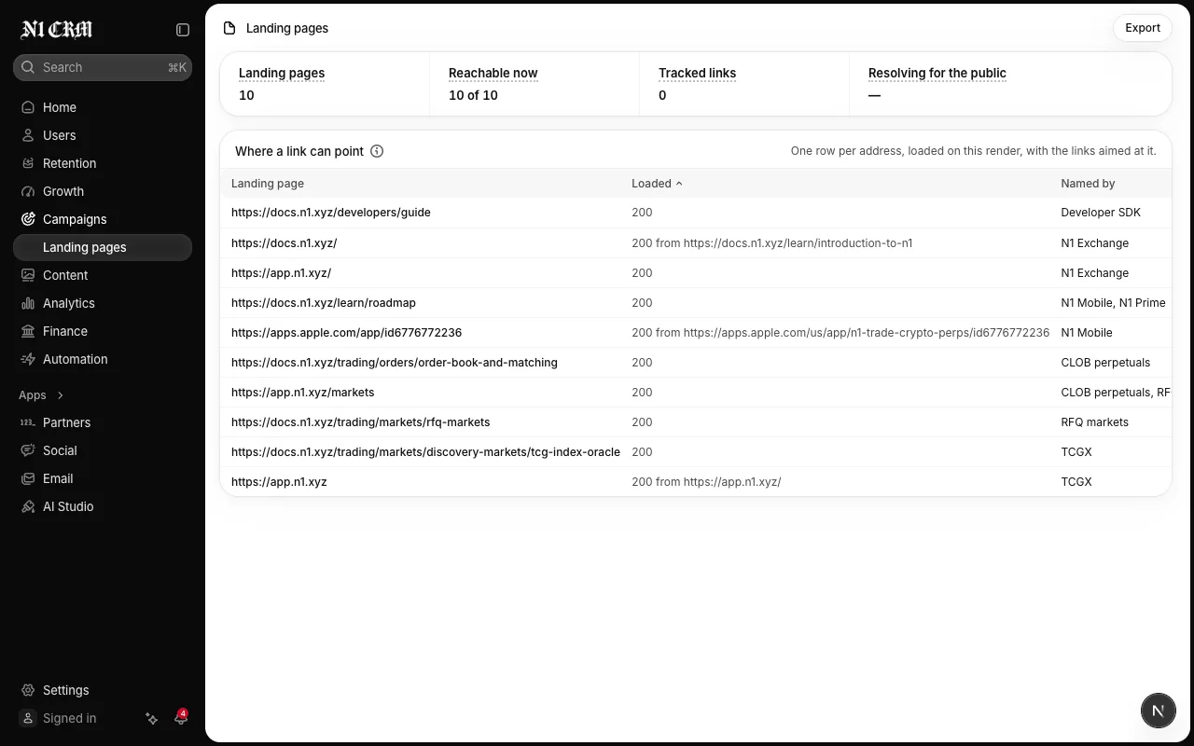Click the N1 CRM logo
The width and height of the screenshot is (1194, 746).
(x=57, y=30)
